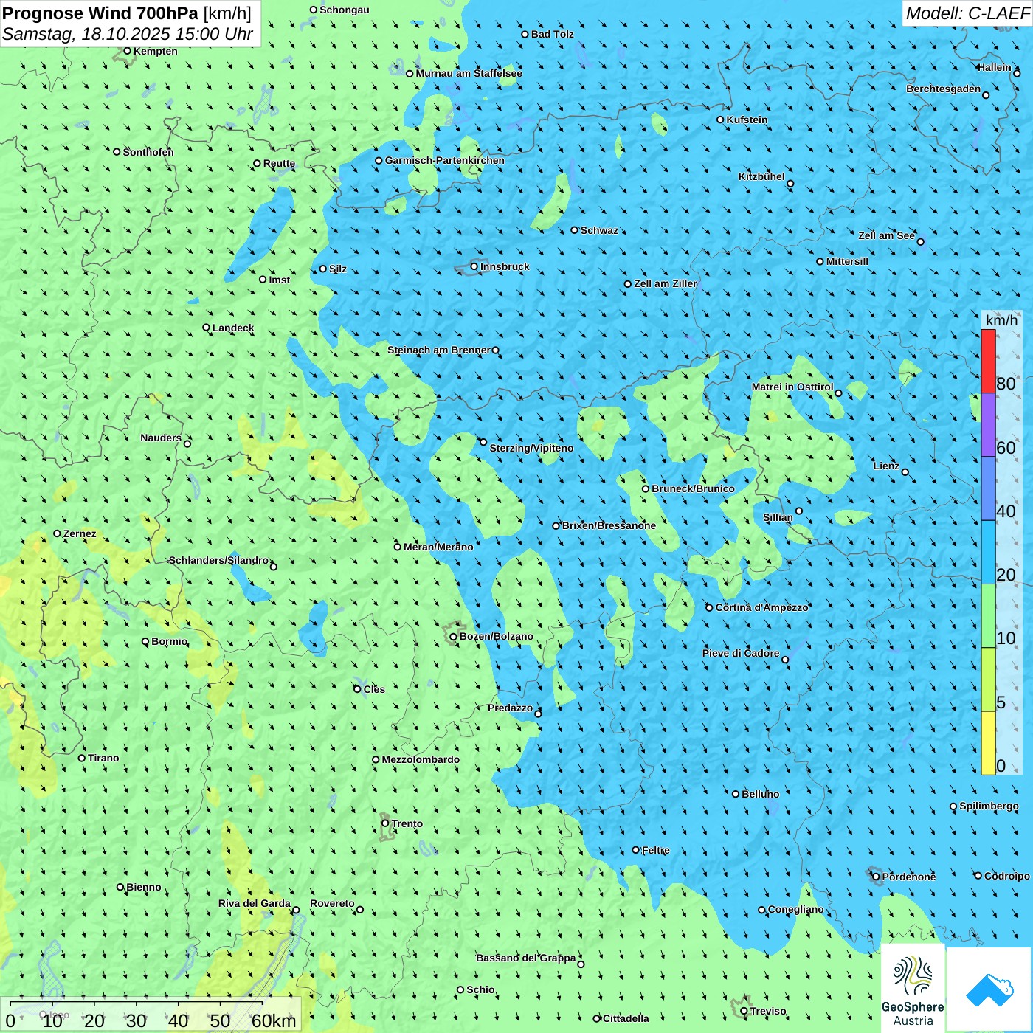This screenshot has width=1033, height=1033.
Task: Click the GeoSphere Austria logo
Action: (x=913, y=989)
